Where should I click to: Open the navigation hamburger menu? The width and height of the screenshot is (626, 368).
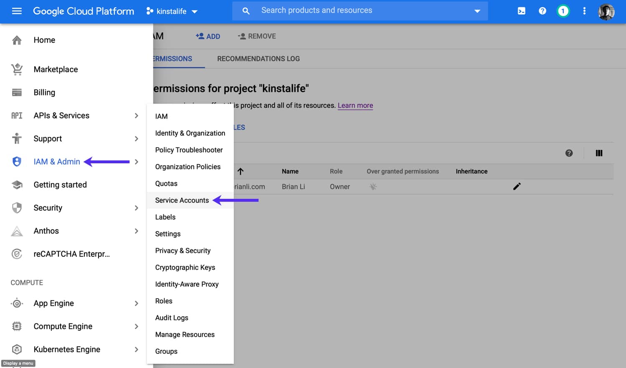(x=17, y=11)
